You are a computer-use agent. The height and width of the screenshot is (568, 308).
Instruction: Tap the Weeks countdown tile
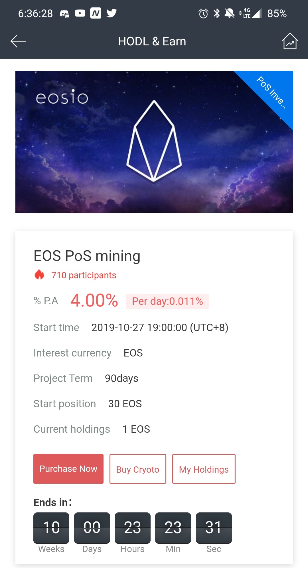[x=51, y=528]
